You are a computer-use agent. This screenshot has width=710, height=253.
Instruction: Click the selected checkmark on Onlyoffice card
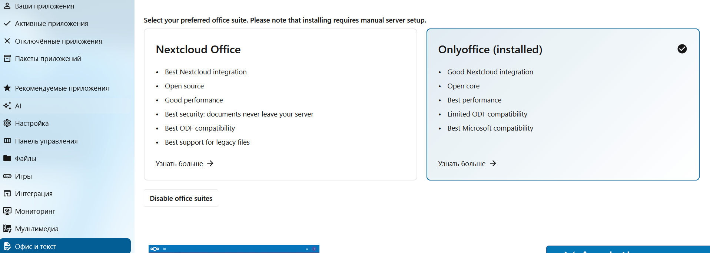tap(682, 49)
